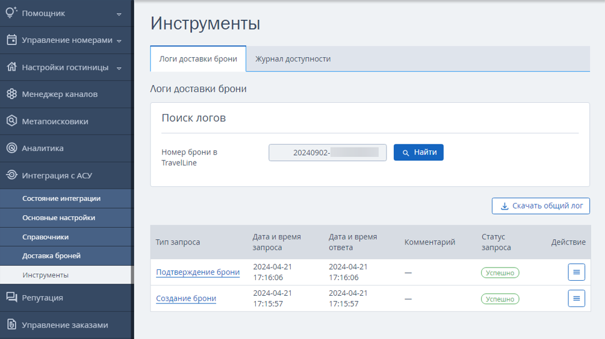This screenshot has height=339, width=605.
Task: Open action menu for Подтверждение брони row
Action: coord(576,272)
